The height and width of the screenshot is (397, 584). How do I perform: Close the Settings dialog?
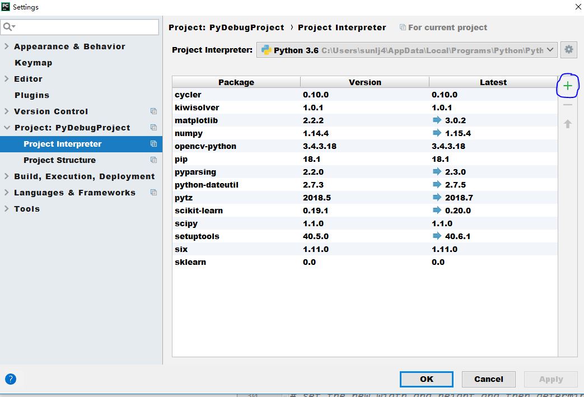[x=578, y=7]
